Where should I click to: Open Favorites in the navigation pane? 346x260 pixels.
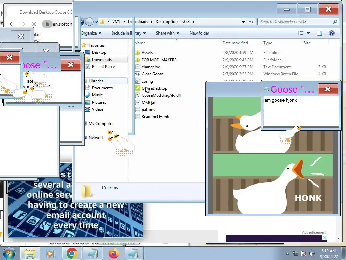coord(96,45)
